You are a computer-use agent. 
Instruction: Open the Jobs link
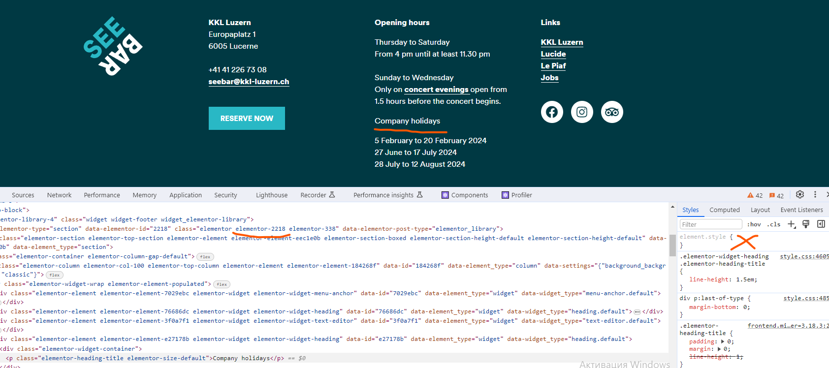549,78
